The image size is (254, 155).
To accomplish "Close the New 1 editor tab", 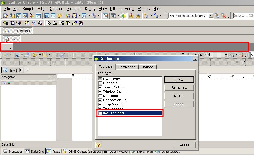I will 21,70.
